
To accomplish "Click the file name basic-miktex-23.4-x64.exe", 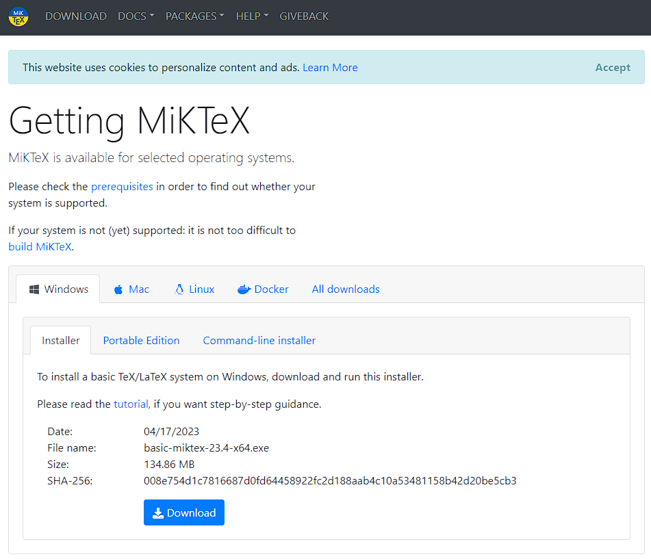I will pyautogui.click(x=206, y=447).
